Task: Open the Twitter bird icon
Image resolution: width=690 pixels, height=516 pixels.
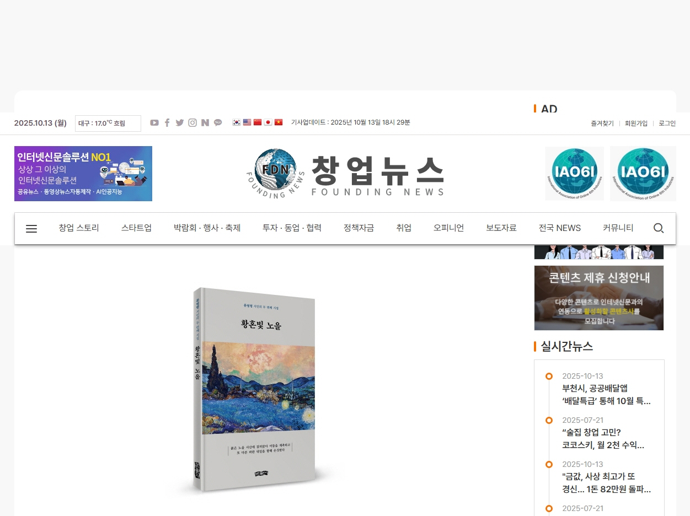Action: pyautogui.click(x=180, y=123)
